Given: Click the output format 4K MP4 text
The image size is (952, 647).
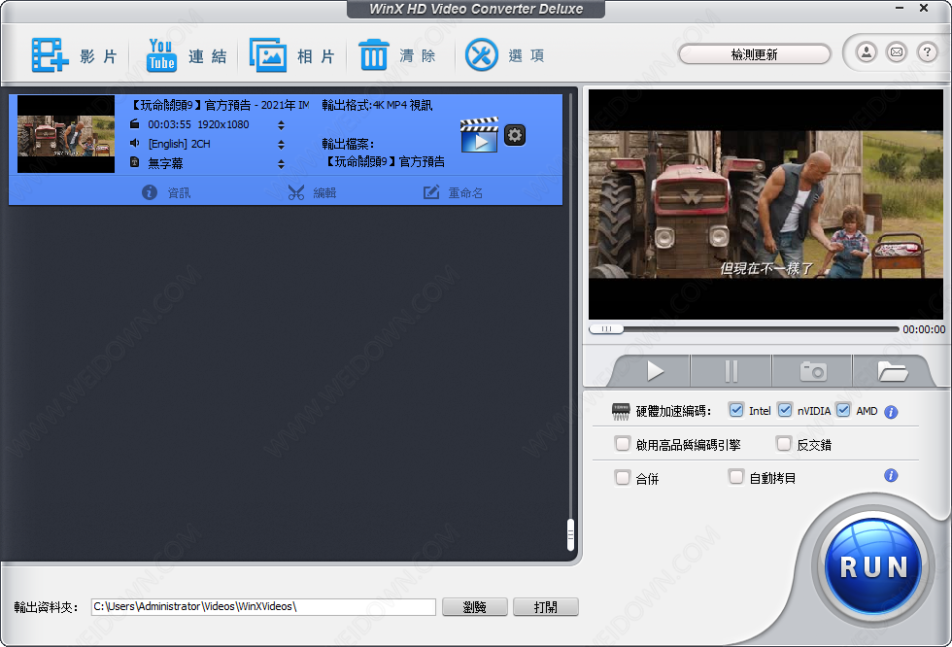Looking at the screenshot, I should (x=377, y=105).
